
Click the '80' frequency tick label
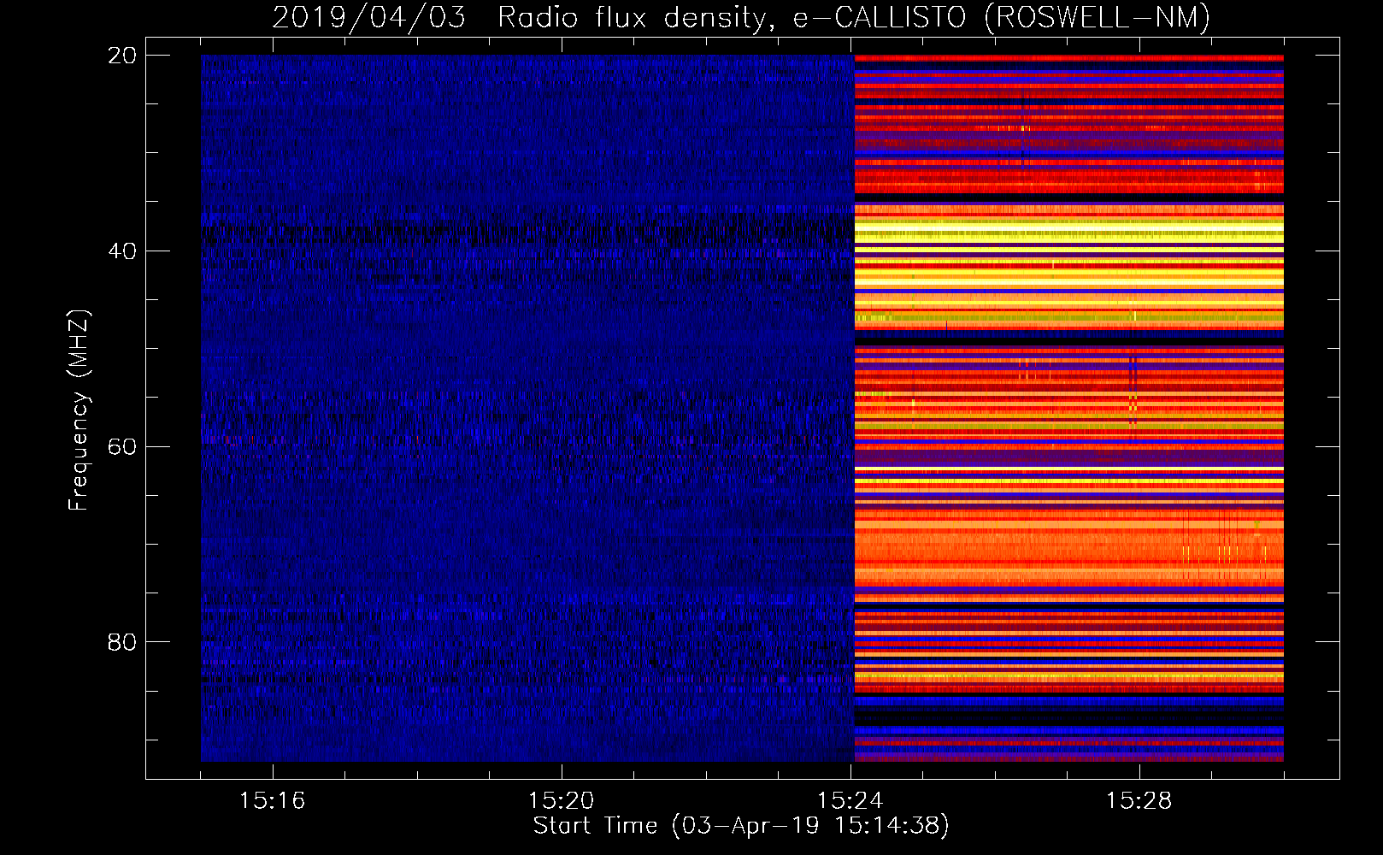pos(122,642)
